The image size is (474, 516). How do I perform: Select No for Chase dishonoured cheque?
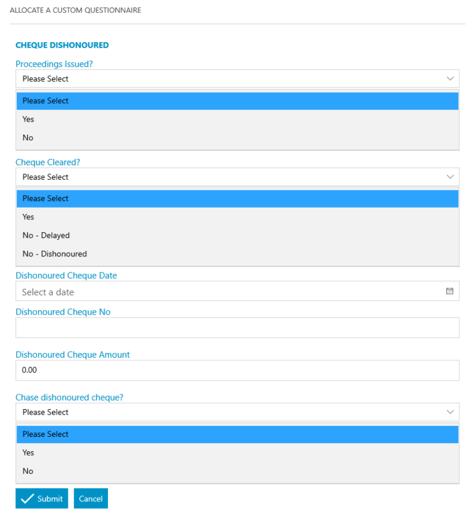click(x=28, y=471)
